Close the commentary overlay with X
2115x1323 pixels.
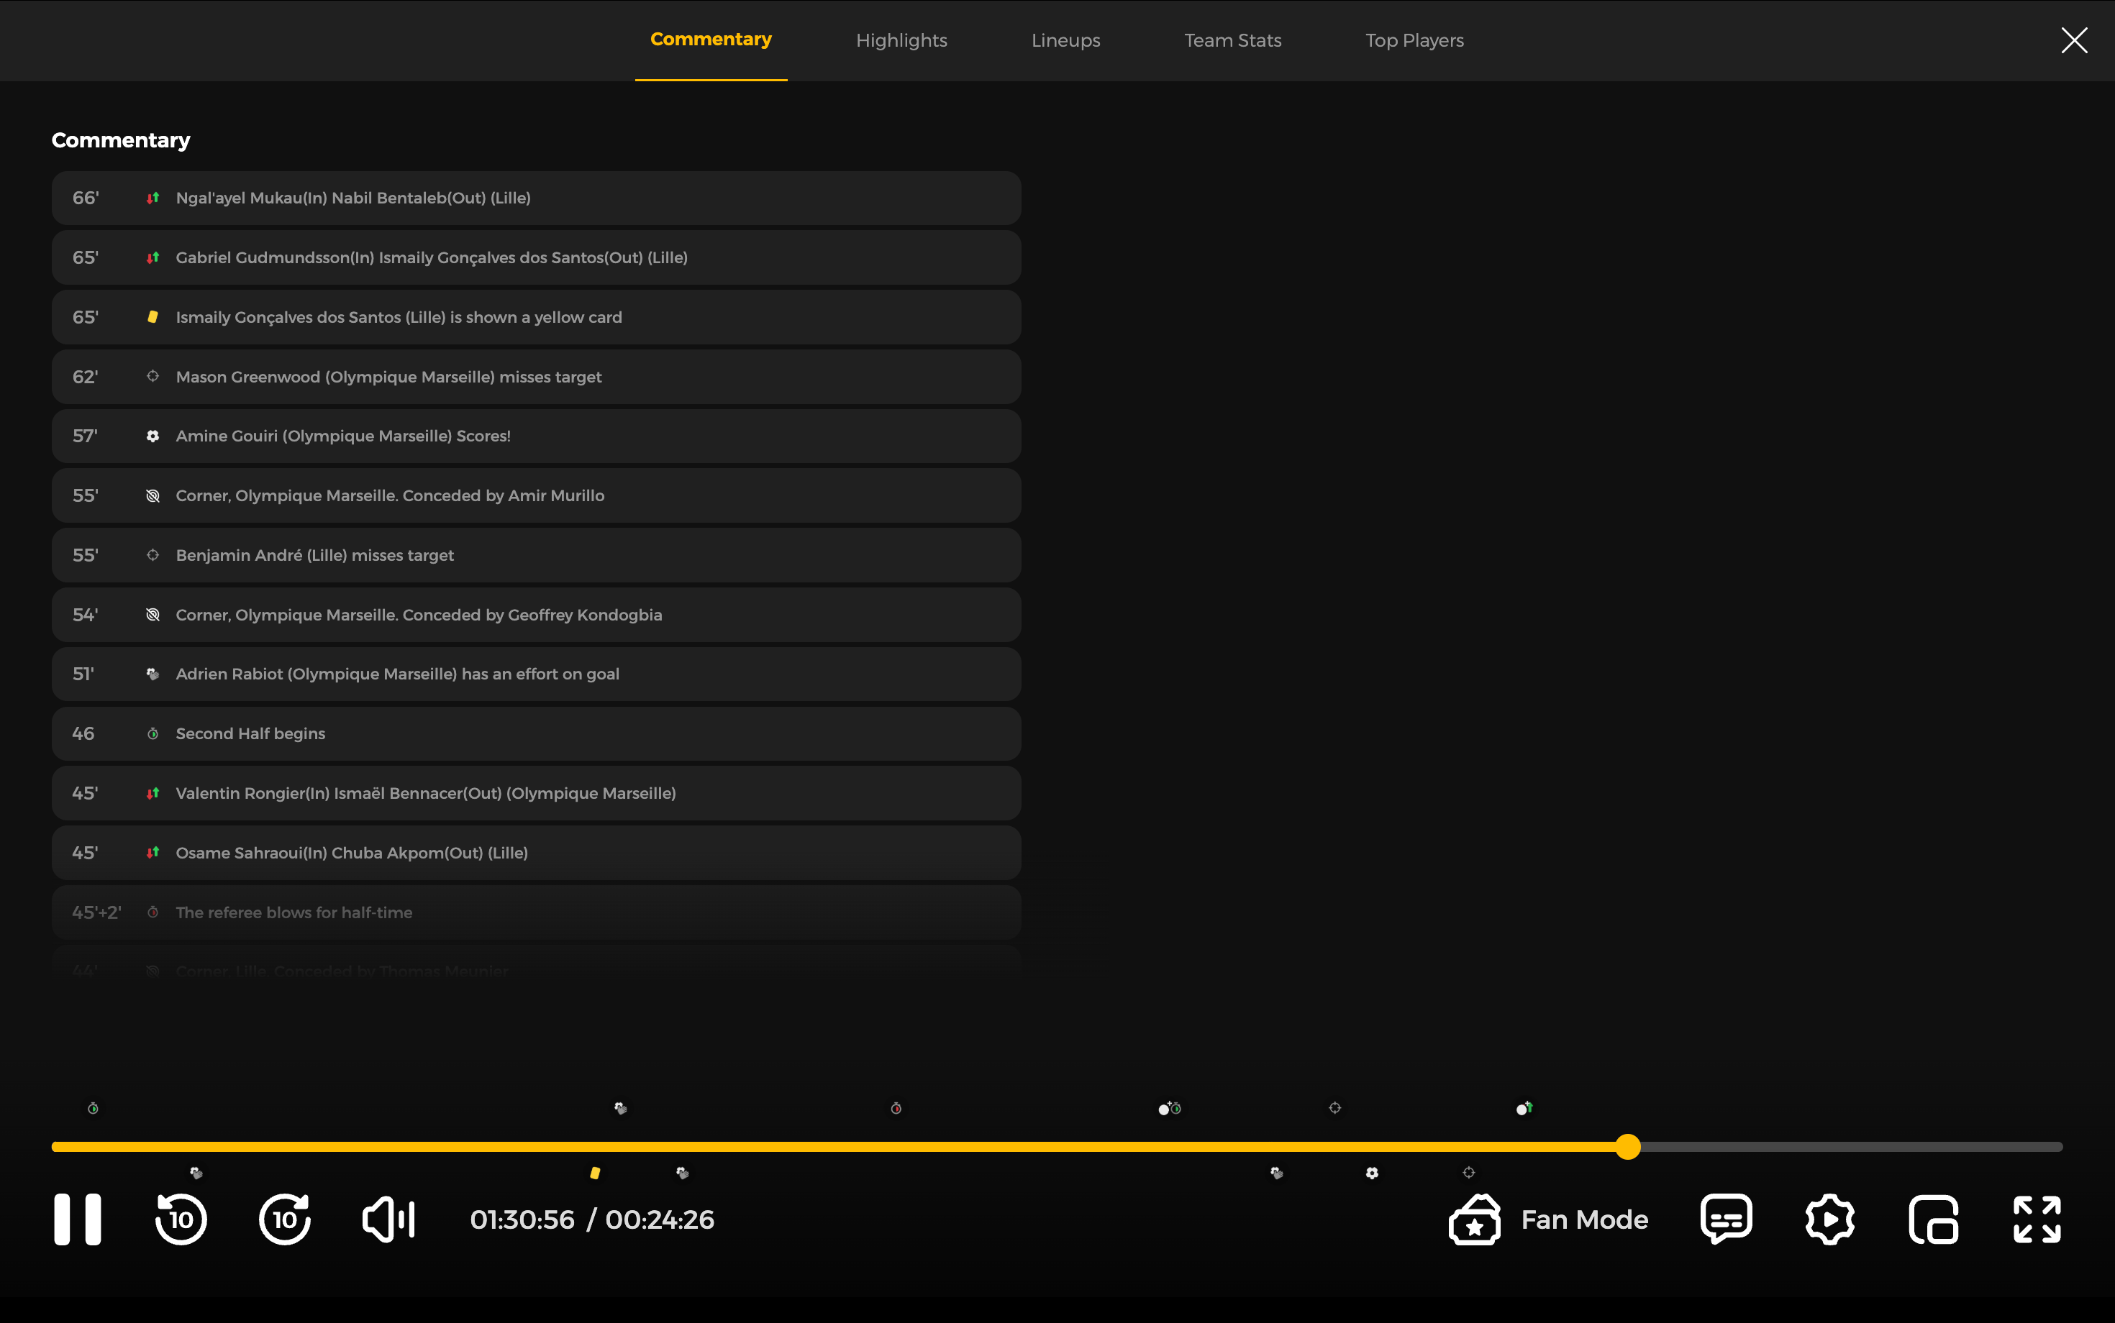click(2074, 40)
